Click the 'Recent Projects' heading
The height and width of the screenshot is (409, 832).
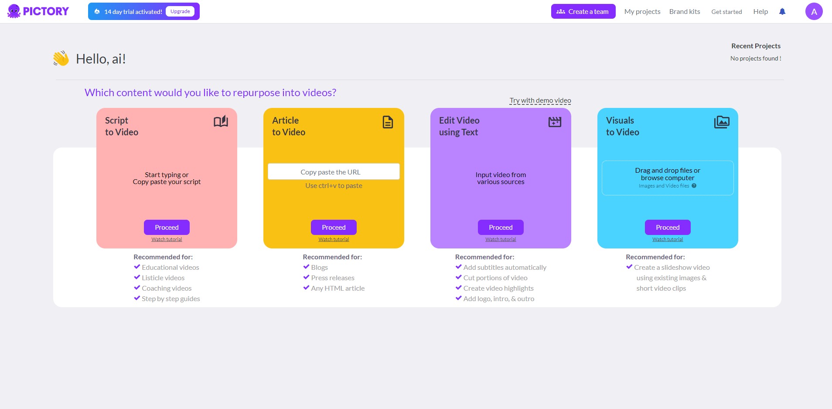pos(756,46)
